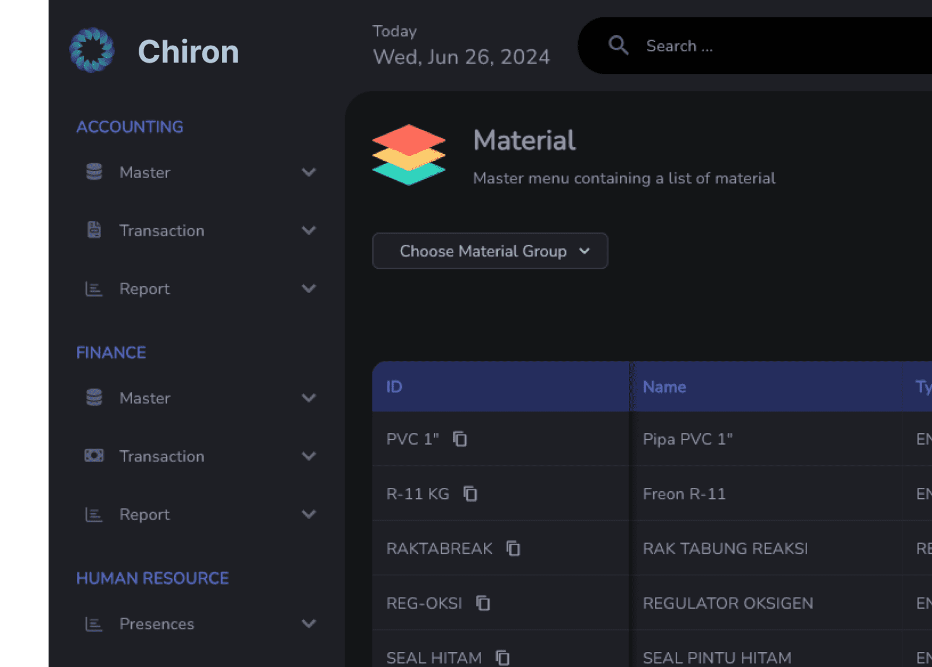Sort table by Name column header
The image size is (932, 667).
(664, 387)
